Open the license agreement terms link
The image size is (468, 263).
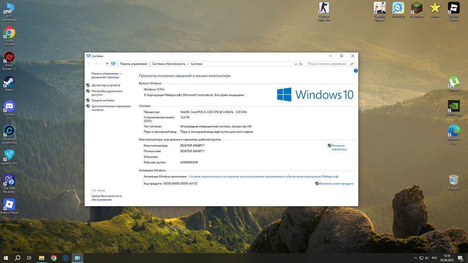pyautogui.click(x=263, y=177)
